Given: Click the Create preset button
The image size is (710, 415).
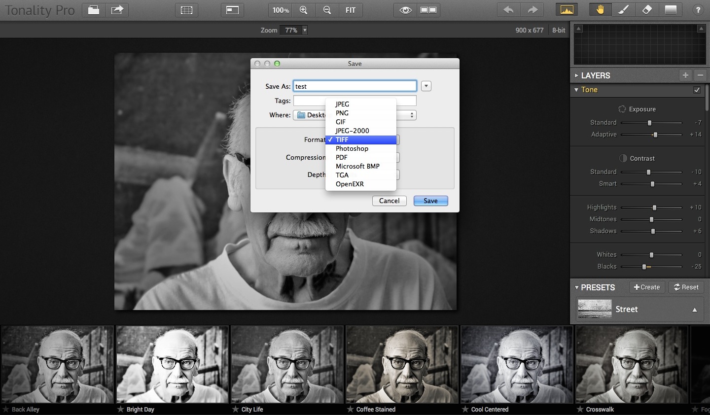Looking at the screenshot, I should [647, 287].
